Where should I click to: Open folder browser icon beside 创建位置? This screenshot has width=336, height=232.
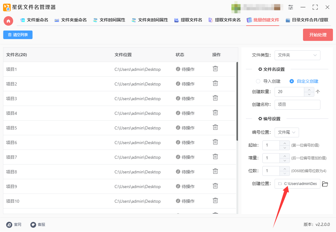[325, 184]
